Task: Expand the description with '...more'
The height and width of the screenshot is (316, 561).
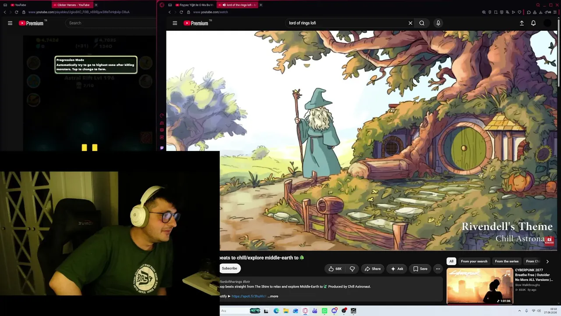Action: [273, 296]
